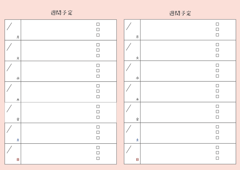The image size is (240, 170).
Task: Click the notes area of right page's 火 row
Action: tap(177, 50)
